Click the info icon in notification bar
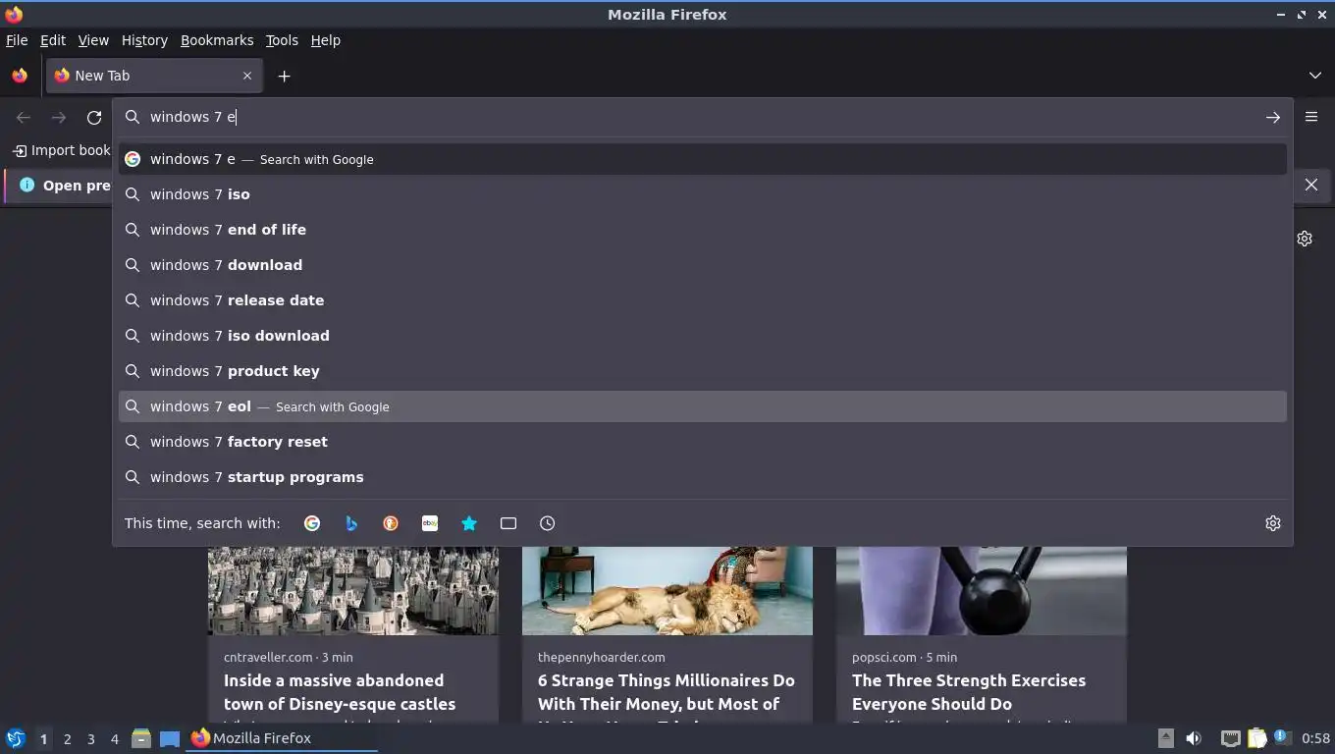Screen dimensions: 1335x754 [x=27, y=185]
